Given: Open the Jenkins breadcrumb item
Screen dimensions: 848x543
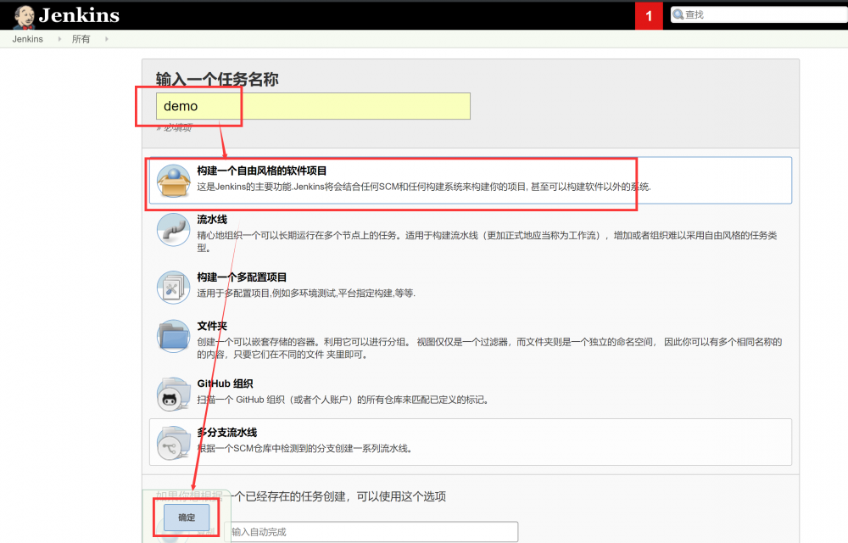Looking at the screenshot, I should (28, 38).
